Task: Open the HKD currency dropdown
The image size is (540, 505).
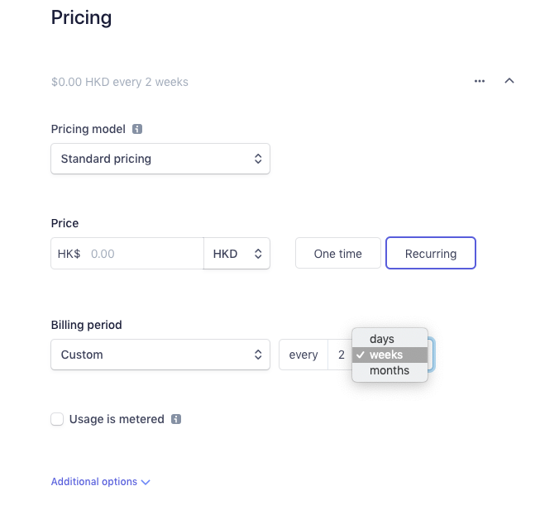Action: pyautogui.click(x=237, y=254)
